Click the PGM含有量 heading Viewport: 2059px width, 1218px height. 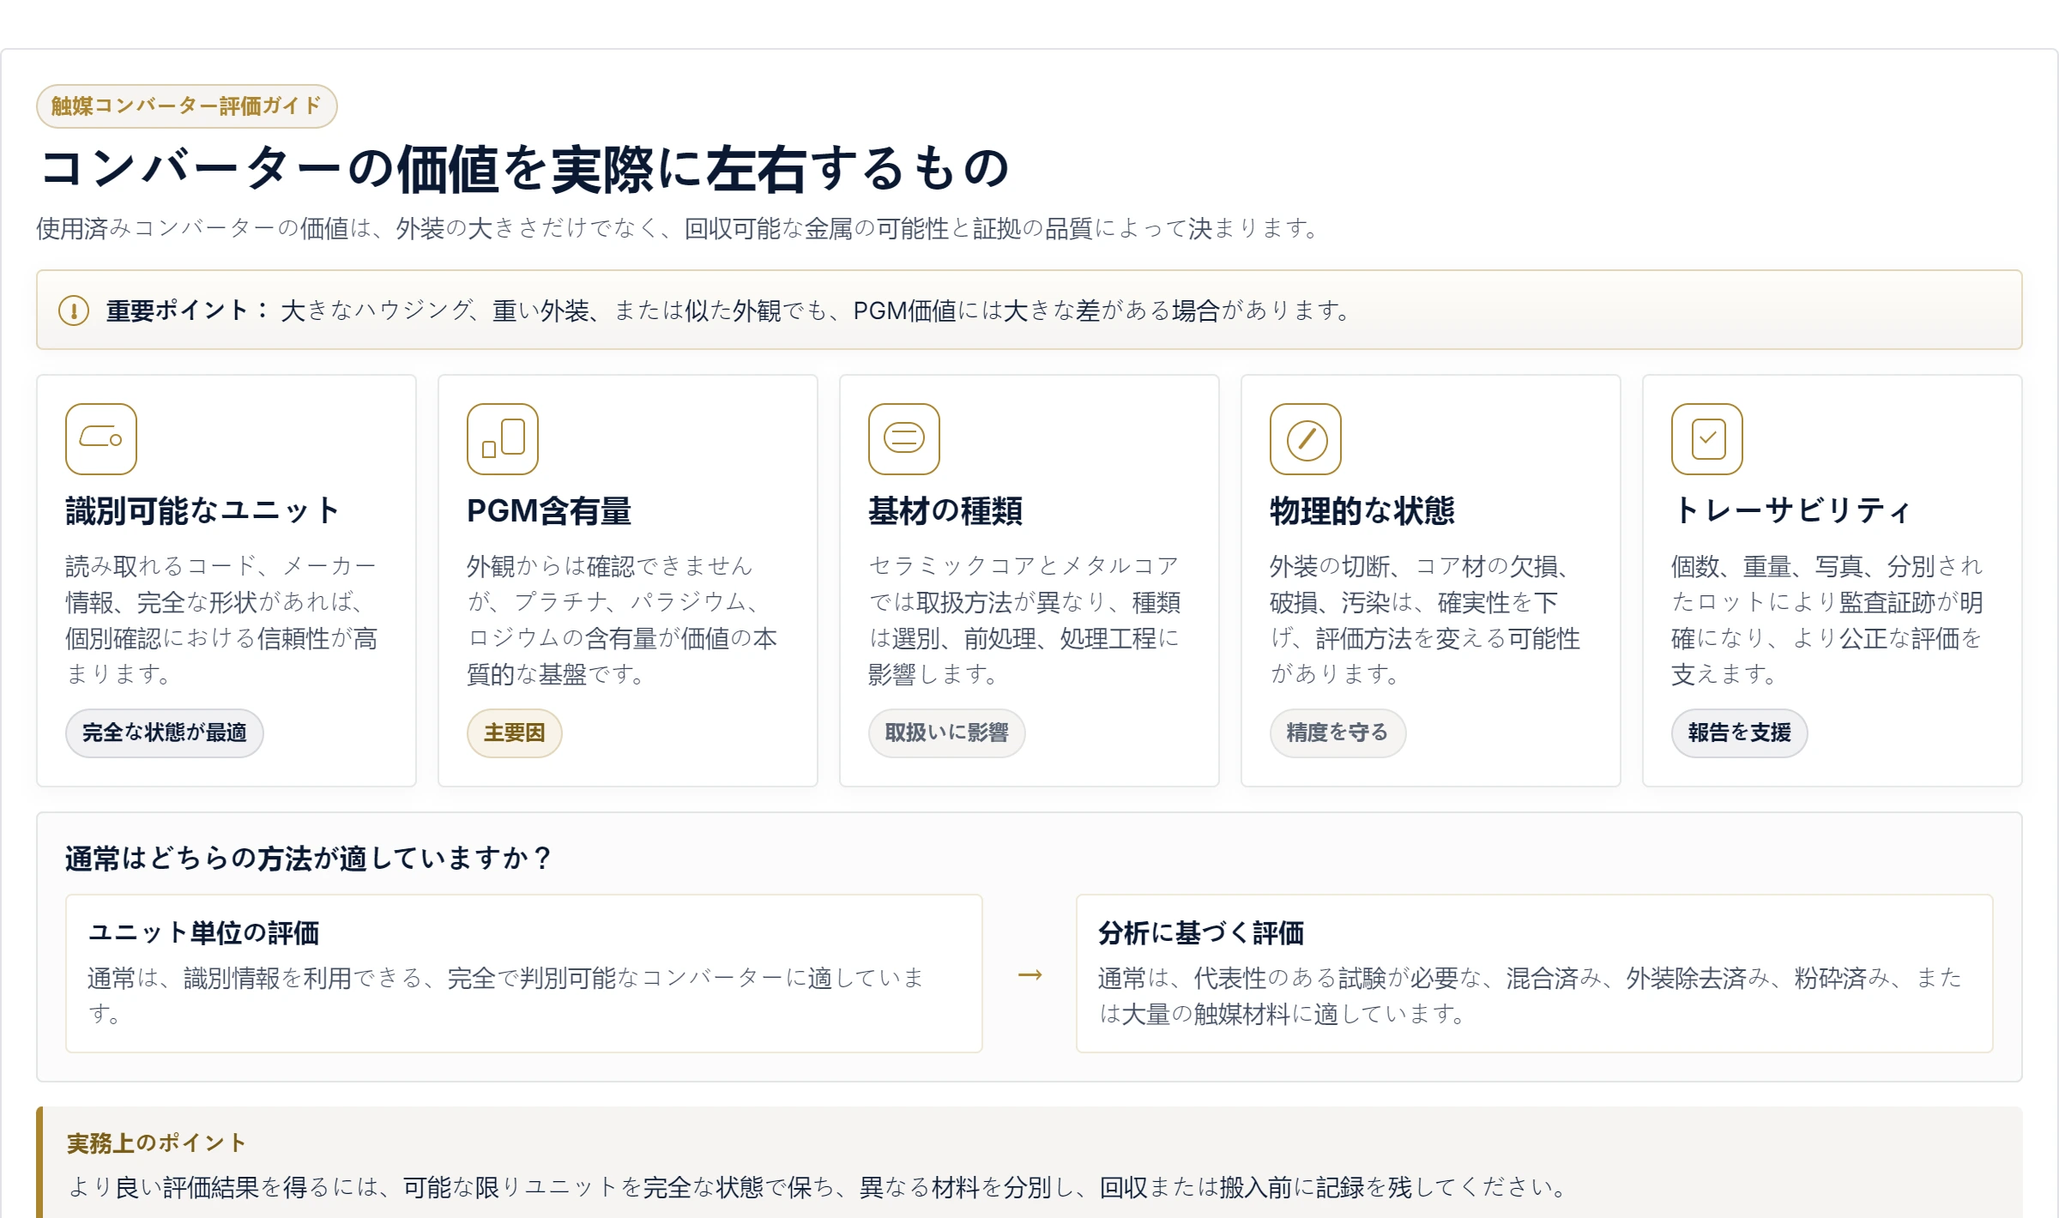(549, 511)
